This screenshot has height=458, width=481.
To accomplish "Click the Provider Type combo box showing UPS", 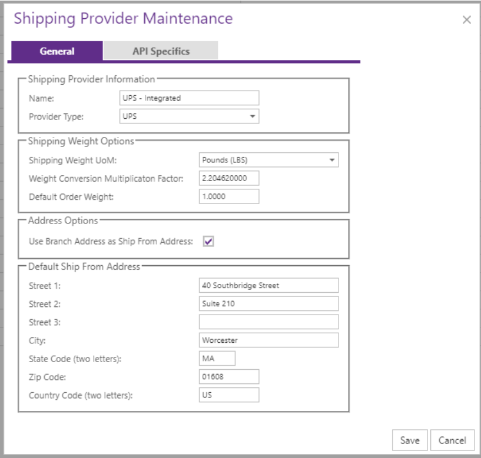I will click(x=189, y=116).
